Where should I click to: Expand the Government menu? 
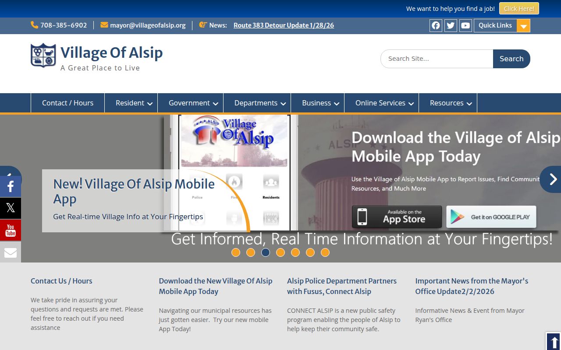click(191, 103)
